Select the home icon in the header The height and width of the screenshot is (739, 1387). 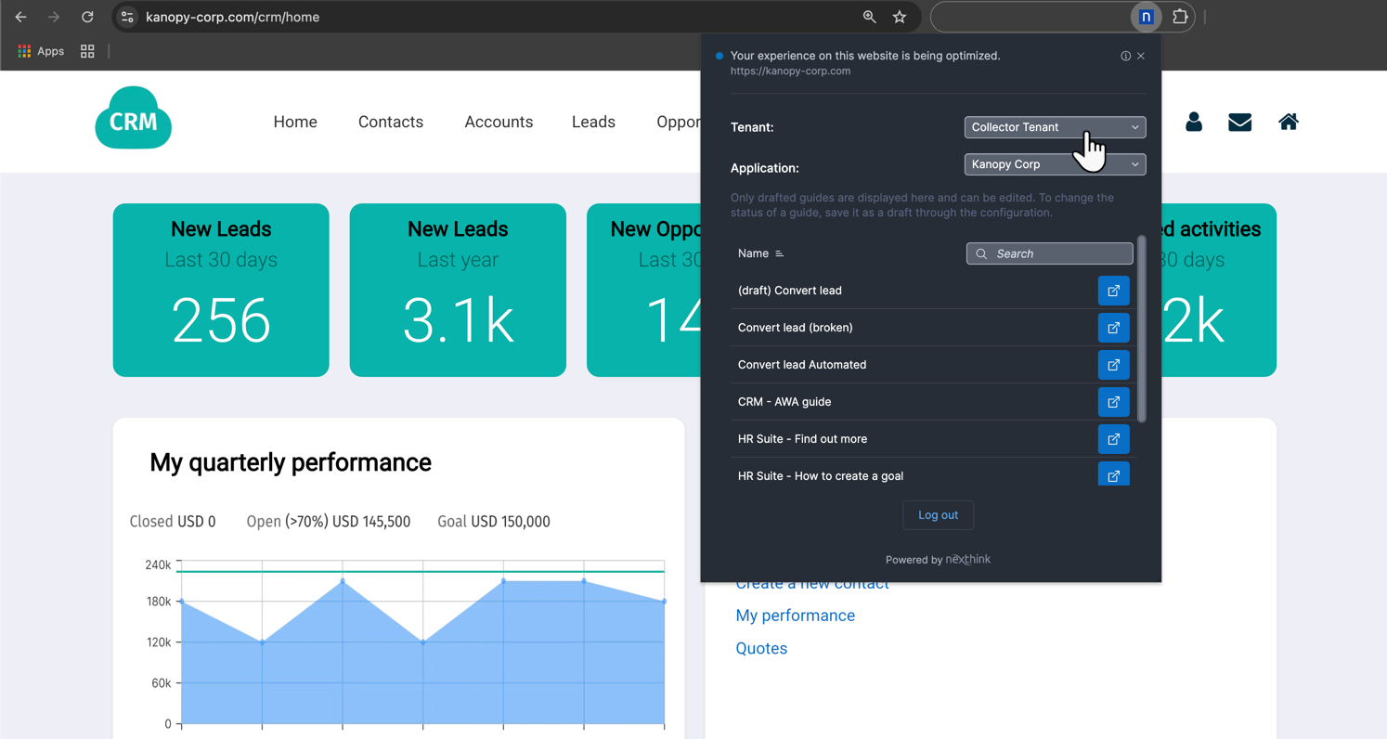tap(1288, 122)
